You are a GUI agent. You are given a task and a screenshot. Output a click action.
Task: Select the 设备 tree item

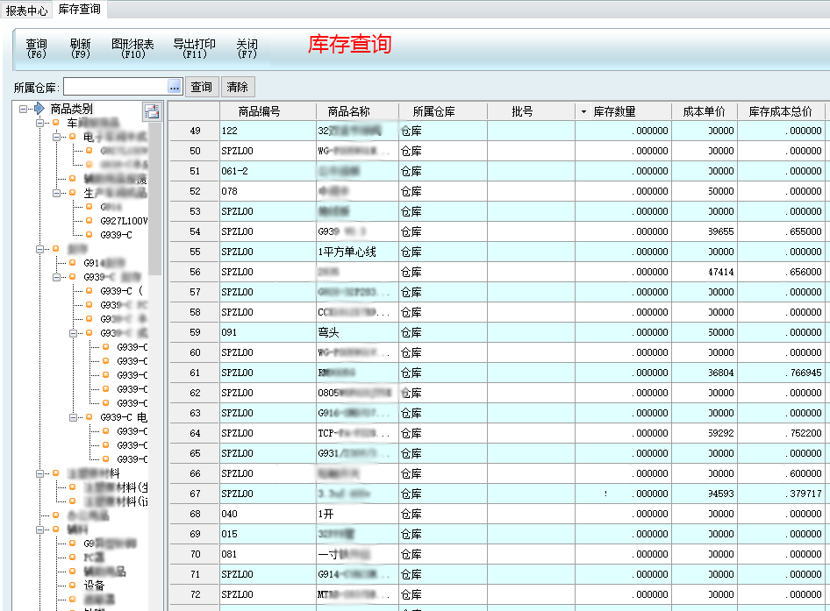[x=94, y=585]
